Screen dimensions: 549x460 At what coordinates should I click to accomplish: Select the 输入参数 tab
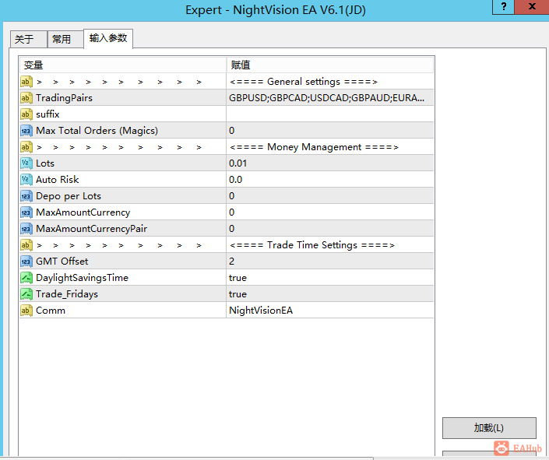pyautogui.click(x=108, y=38)
